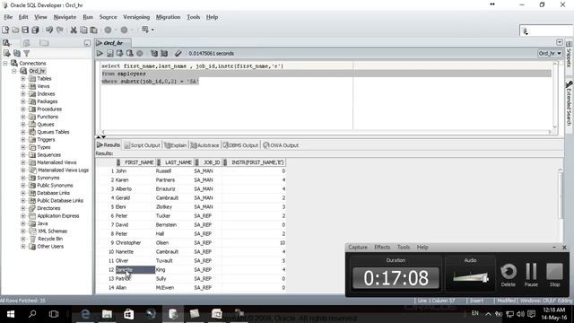Click the Rollback icon in worksheet toolbar
The width and height of the screenshot is (574, 323).
[129, 54]
